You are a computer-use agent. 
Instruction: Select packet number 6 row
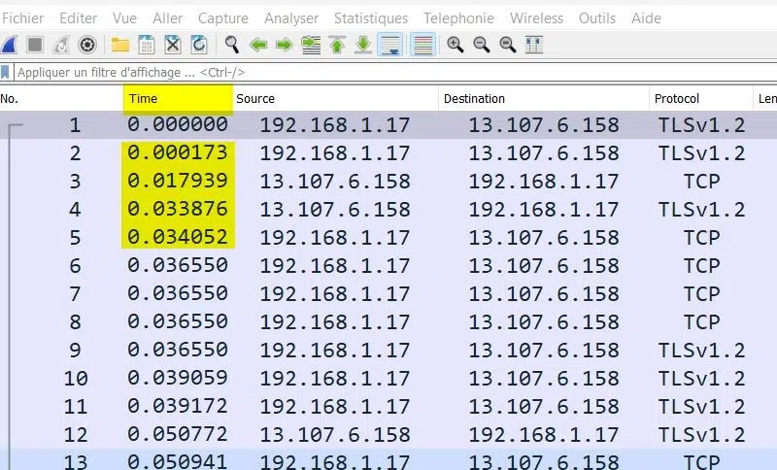click(388, 266)
